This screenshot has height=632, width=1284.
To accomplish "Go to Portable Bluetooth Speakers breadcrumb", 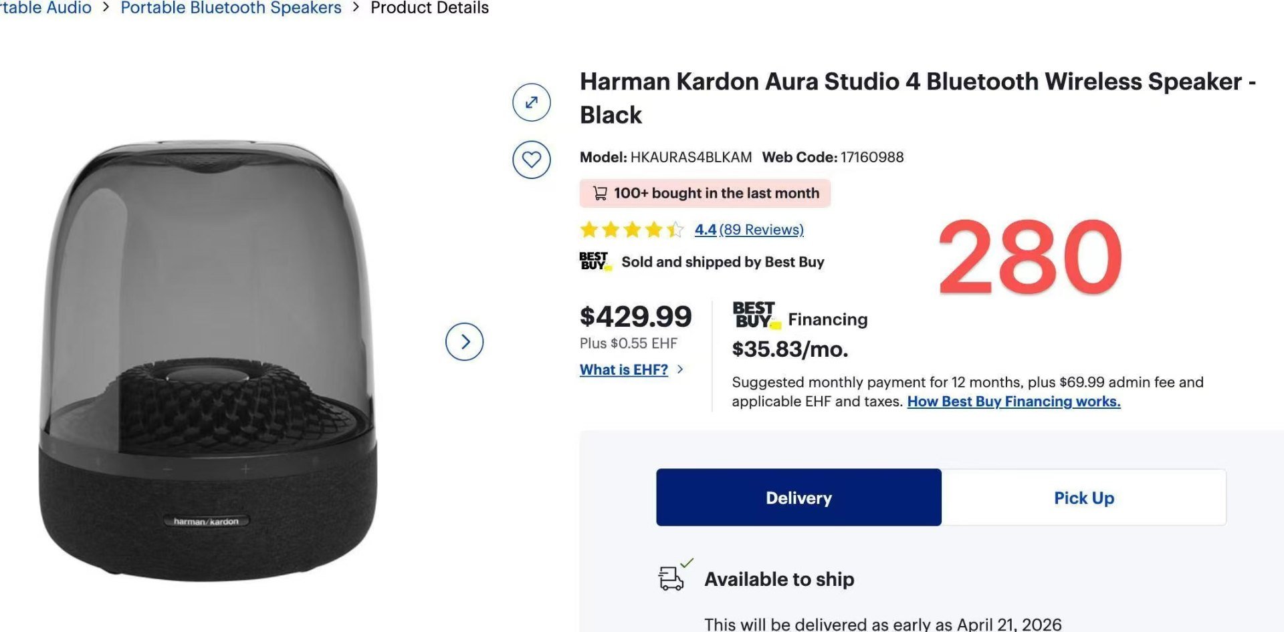I will 231,8.
